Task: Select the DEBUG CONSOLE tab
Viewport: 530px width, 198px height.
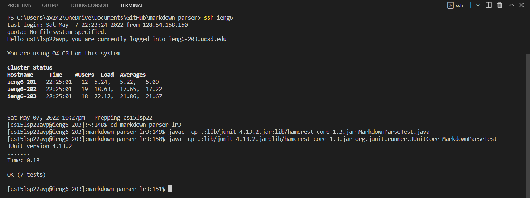Action: (x=90, y=5)
